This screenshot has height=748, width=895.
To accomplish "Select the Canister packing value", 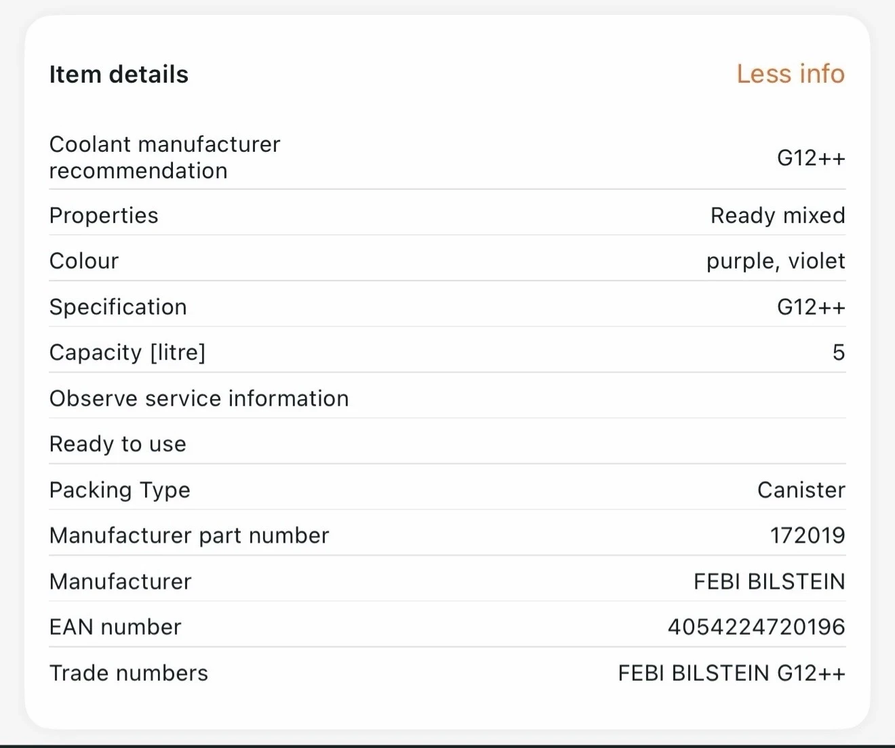I will tap(801, 490).
